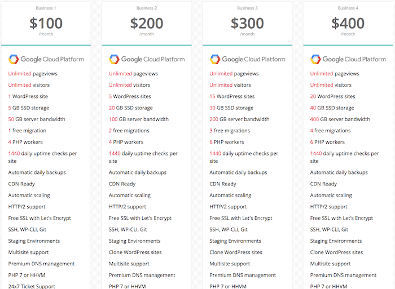Click "Premium DNS management" in Business 3
The image size is (395, 289).
pyautogui.click(x=243, y=275)
